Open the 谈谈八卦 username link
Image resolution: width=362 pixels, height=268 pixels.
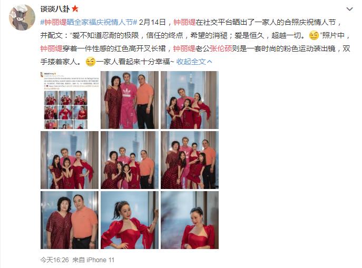click(x=55, y=9)
